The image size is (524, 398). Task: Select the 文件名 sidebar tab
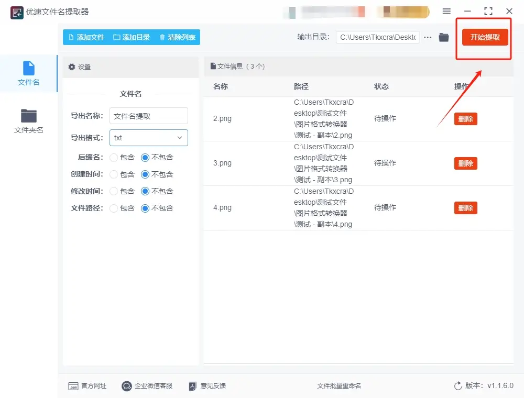pos(28,73)
